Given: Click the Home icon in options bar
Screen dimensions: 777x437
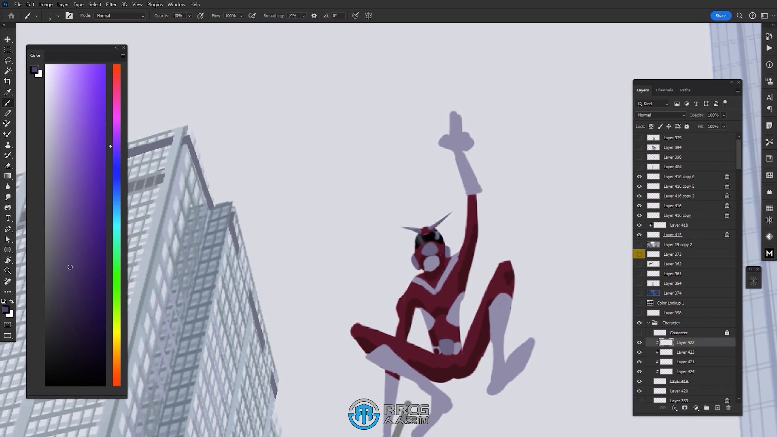Looking at the screenshot, I should 11,16.
